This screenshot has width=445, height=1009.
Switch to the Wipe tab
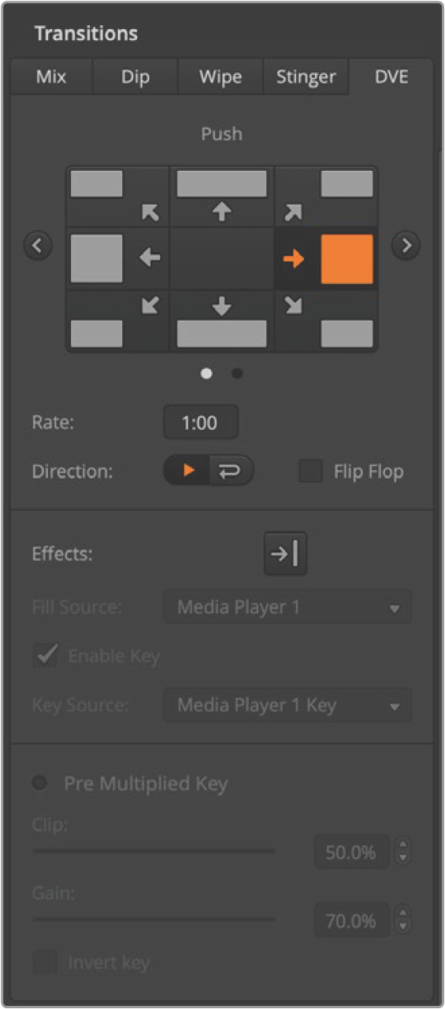coord(220,77)
